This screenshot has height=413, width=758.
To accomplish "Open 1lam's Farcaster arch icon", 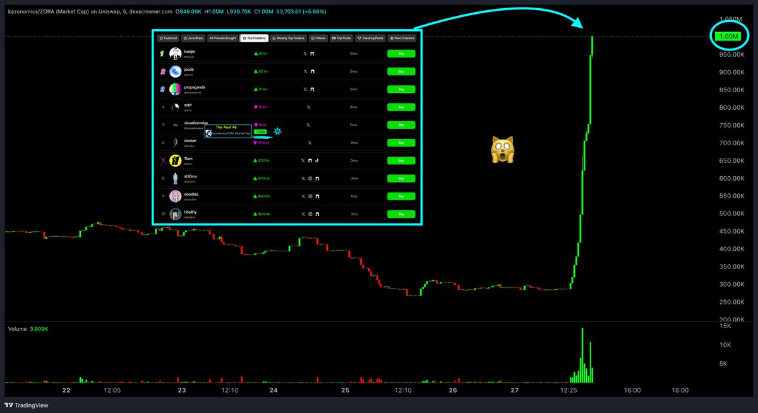I will pyautogui.click(x=310, y=160).
